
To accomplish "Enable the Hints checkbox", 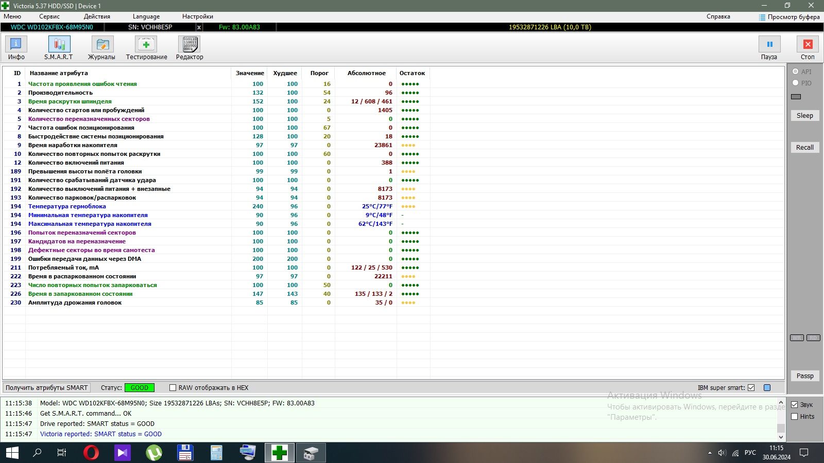I will point(795,417).
